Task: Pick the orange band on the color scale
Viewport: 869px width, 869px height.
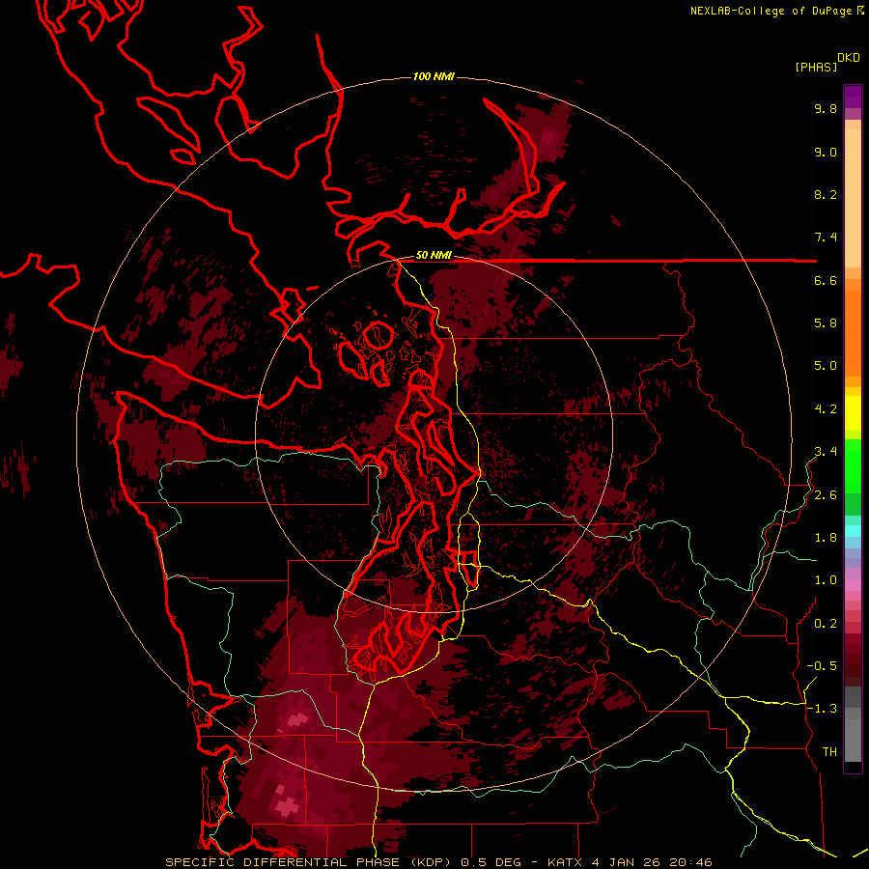Action: click(853, 332)
